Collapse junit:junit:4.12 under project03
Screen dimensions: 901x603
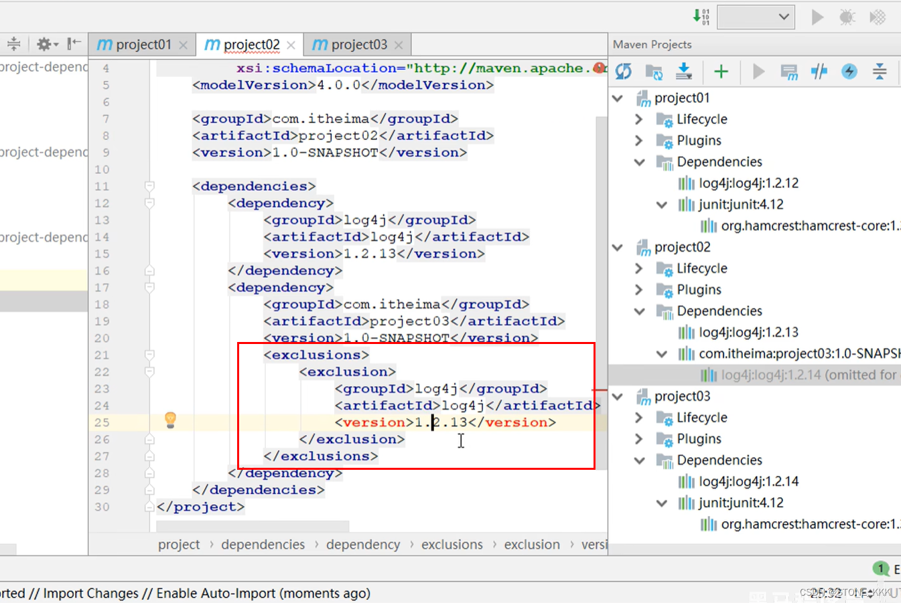(662, 503)
